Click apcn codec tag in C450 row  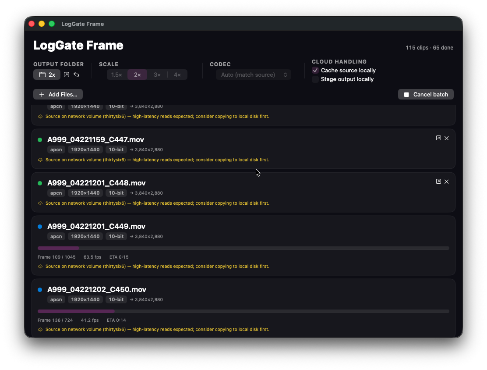pos(56,299)
